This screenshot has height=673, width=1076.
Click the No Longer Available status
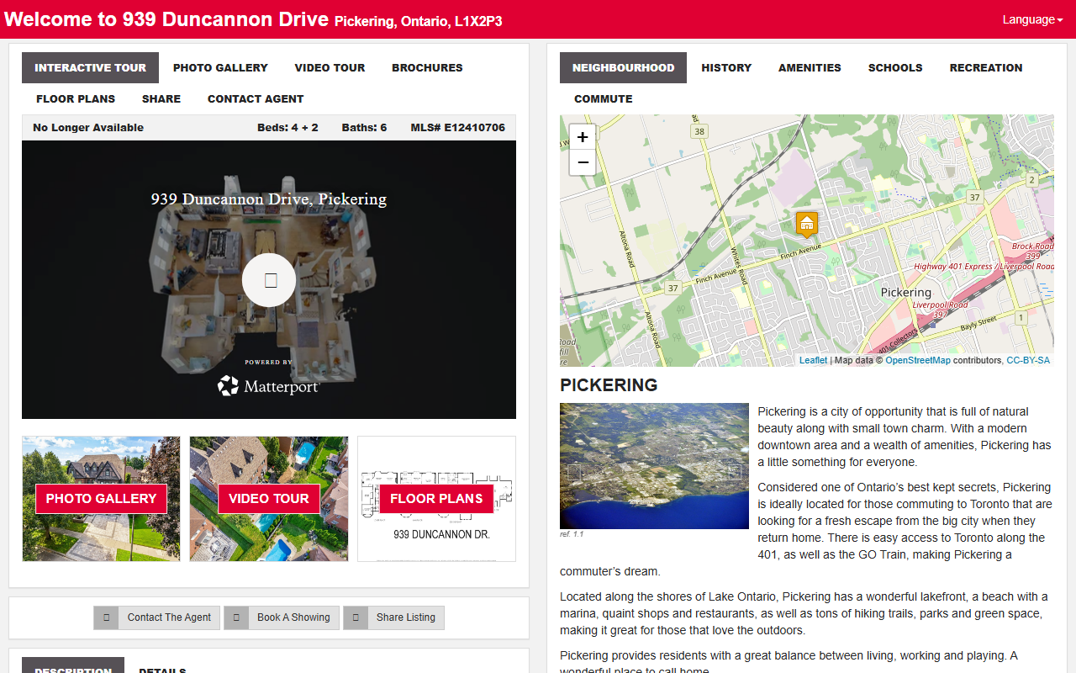[88, 128]
